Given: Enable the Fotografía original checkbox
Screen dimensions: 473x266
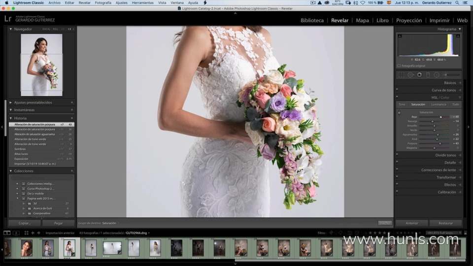Looking at the screenshot, I should [399, 66].
